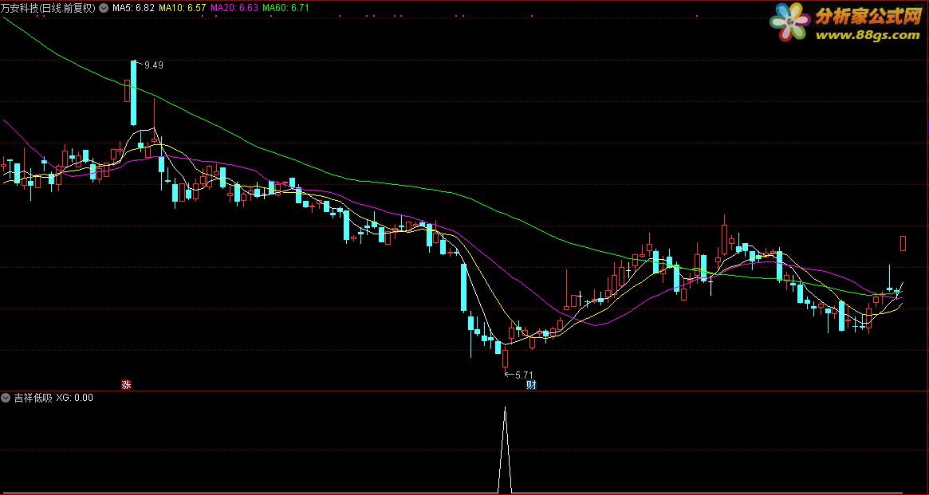Click the blue 财 marker icon
The height and width of the screenshot is (495, 929).
click(x=531, y=385)
